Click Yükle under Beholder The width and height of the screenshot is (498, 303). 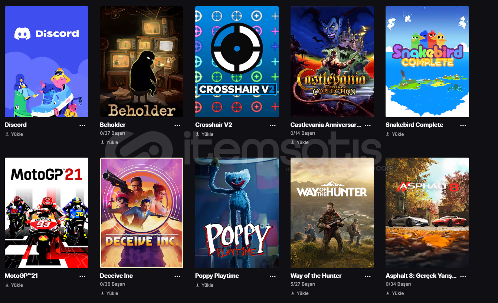click(x=109, y=142)
